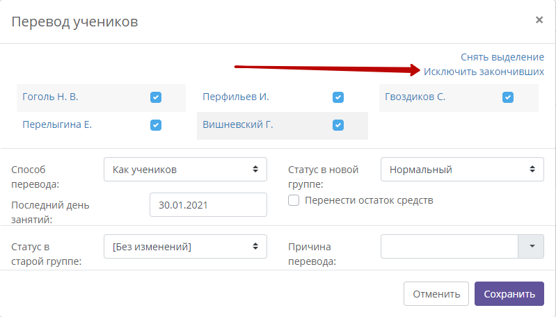This screenshot has width=556, height=317.
Task: Toggle the Гвоздиков С. checkbox
Action: [508, 97]
